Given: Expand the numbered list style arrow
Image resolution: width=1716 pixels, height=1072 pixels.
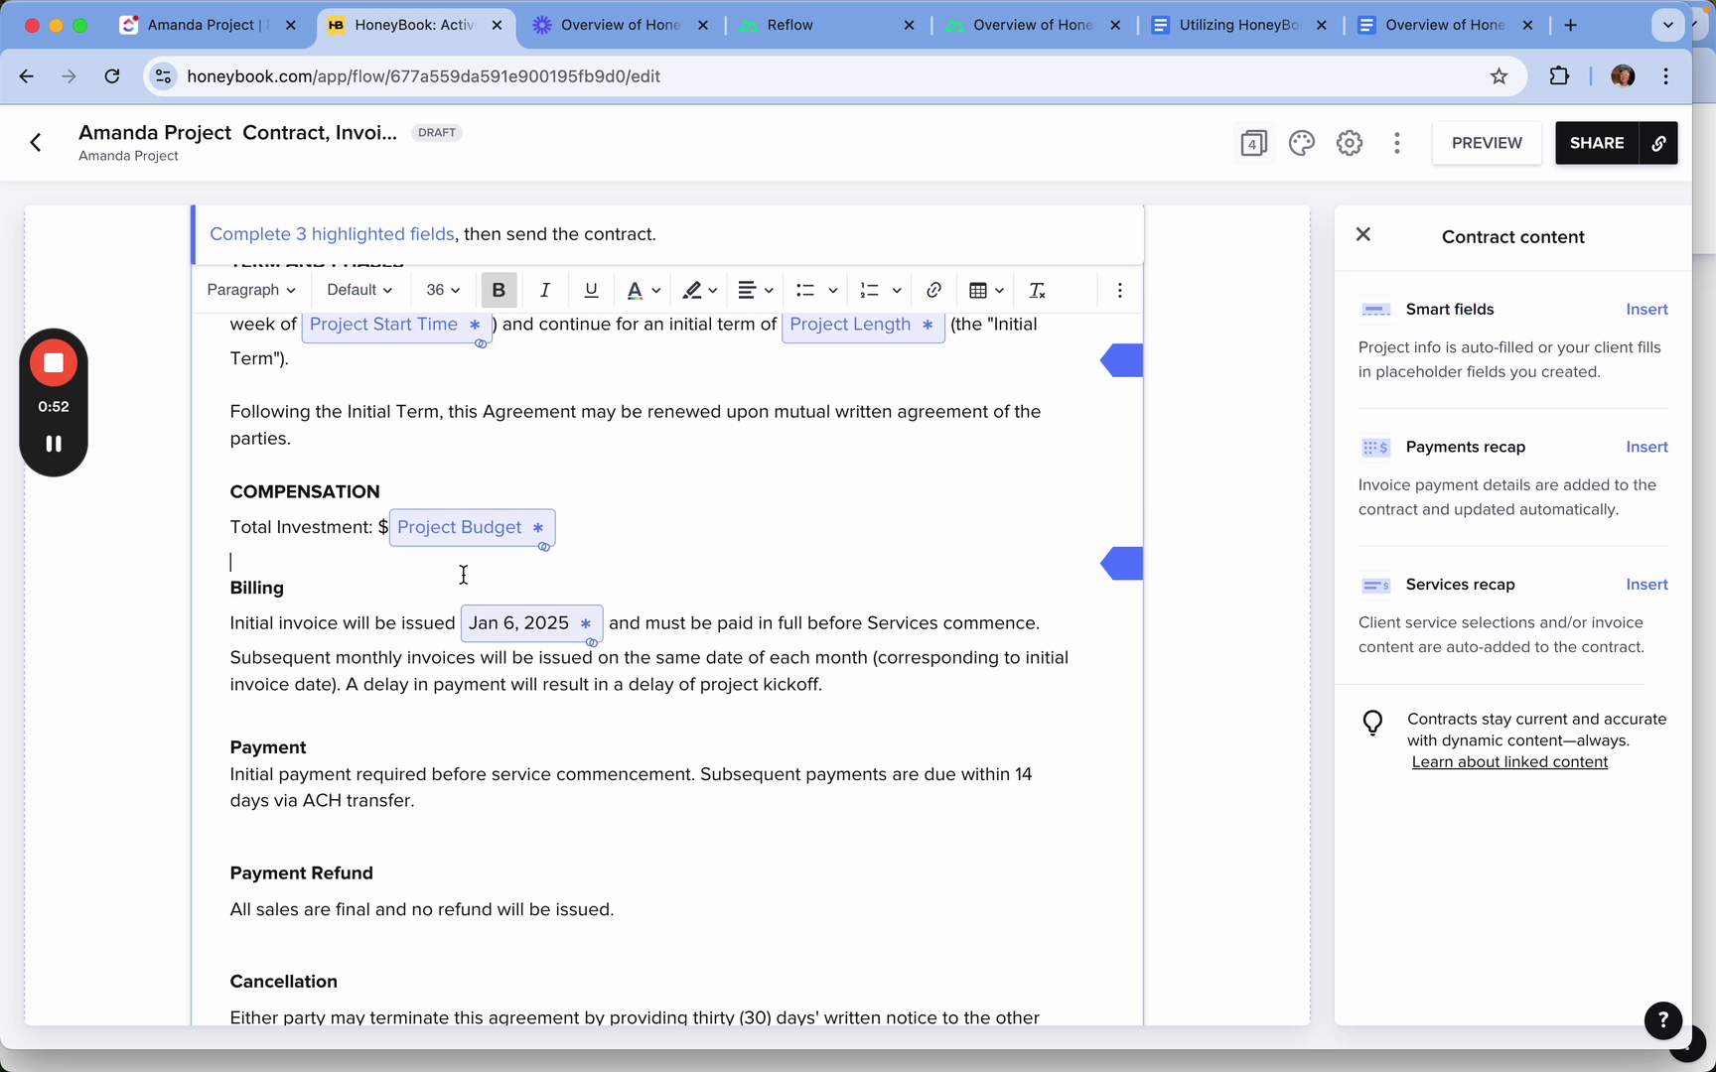Looking at the screenshot, I should coord(897,291).
